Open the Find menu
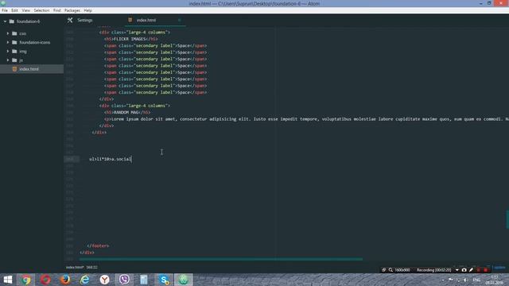 56,10
